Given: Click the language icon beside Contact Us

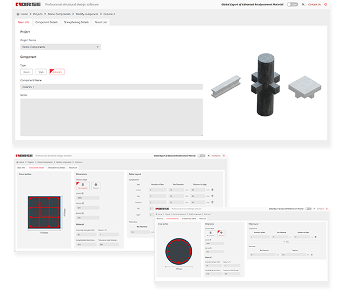Looking at the screenshot, I should point(303,5).
